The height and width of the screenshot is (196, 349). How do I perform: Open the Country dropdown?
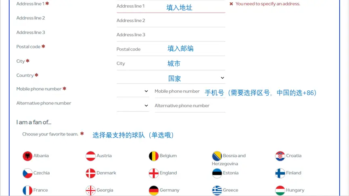(x=171, y=78)
